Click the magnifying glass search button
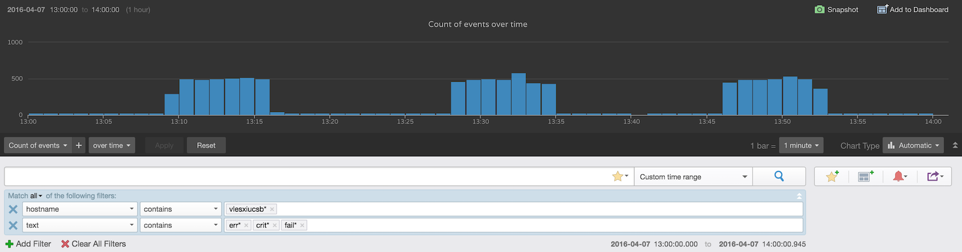962x252 pixels. [x=779, y=176]
